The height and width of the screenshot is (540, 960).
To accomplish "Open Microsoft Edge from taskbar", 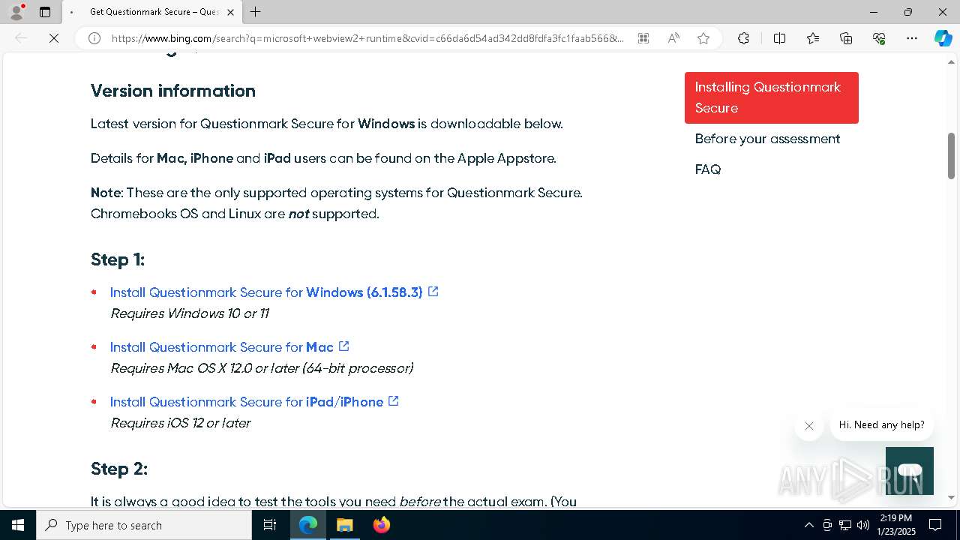I will [308, 525].
